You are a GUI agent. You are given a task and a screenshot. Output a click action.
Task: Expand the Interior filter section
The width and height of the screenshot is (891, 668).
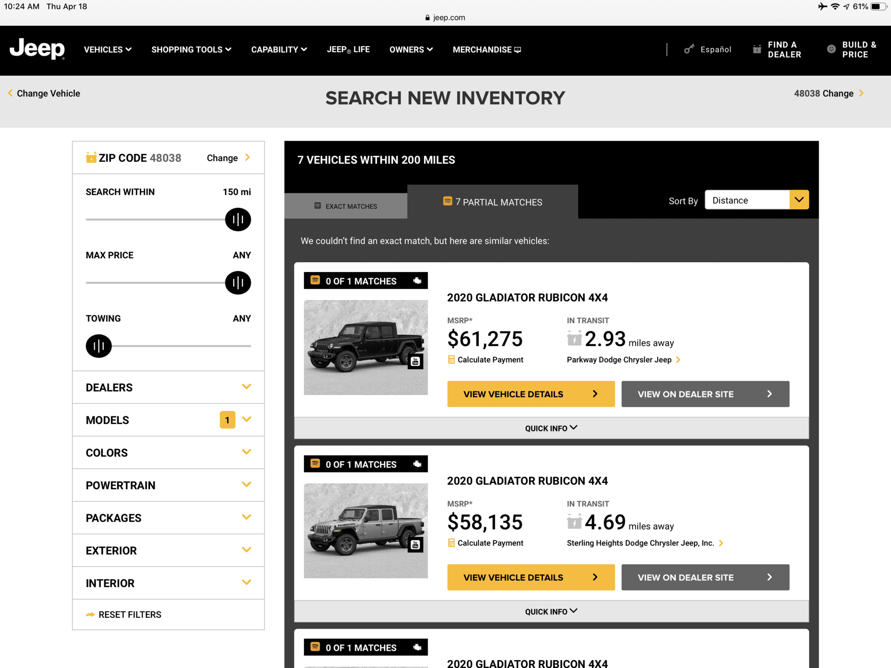[x=168, y=583]
